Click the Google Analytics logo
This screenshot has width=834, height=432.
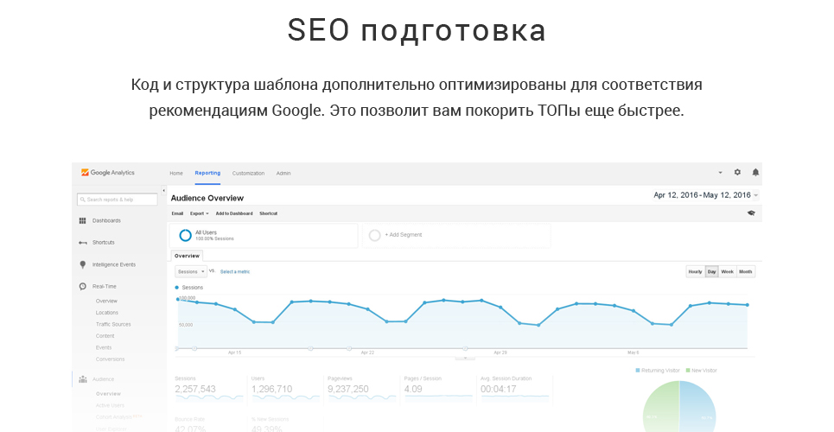(107, 173)
